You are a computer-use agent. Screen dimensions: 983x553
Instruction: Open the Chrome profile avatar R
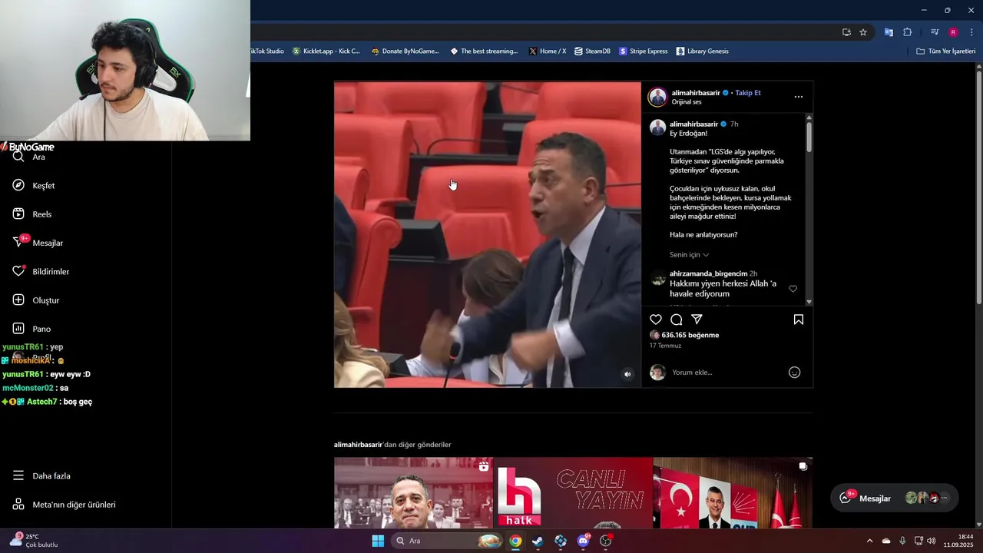pyautogui.click(x=953, y=32)
